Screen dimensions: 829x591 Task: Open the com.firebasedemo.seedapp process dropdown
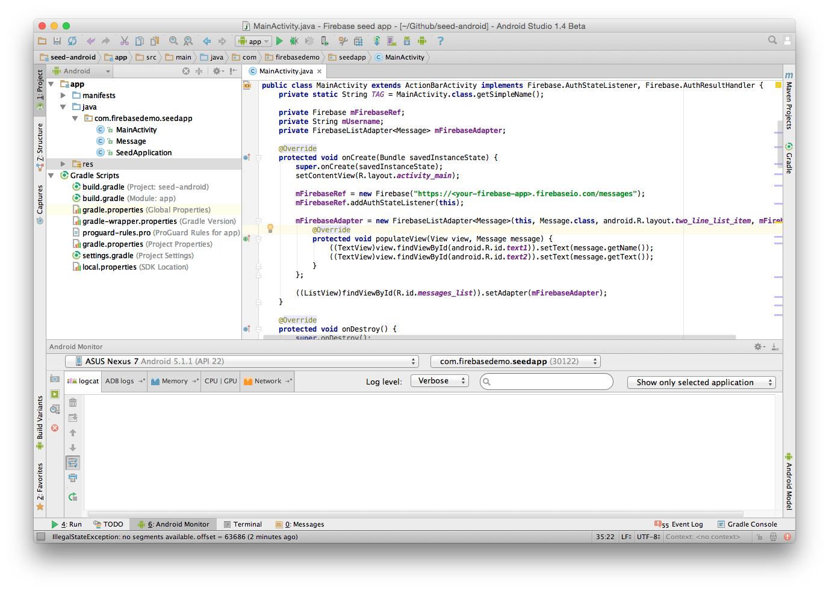pyautogui.click(x=515, y=361)
